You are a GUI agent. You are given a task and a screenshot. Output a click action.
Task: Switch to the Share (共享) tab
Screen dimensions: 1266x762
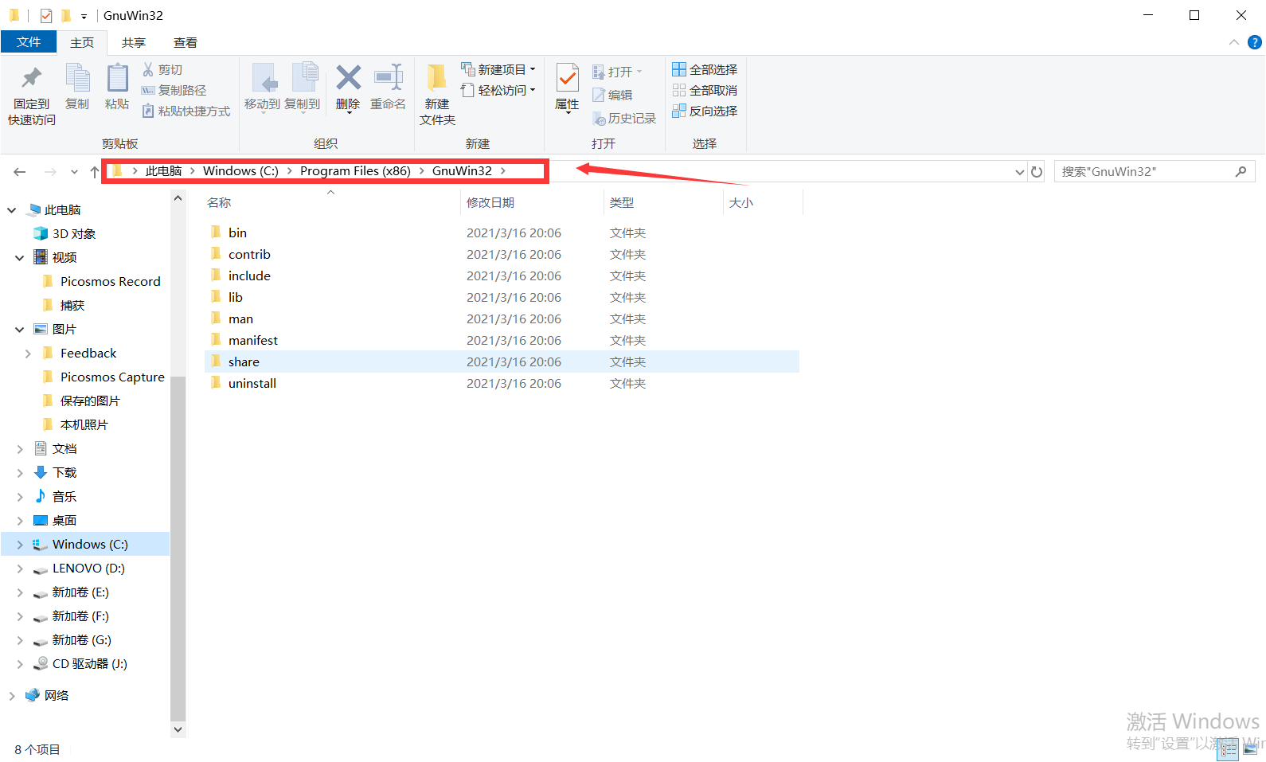[134, 43]
